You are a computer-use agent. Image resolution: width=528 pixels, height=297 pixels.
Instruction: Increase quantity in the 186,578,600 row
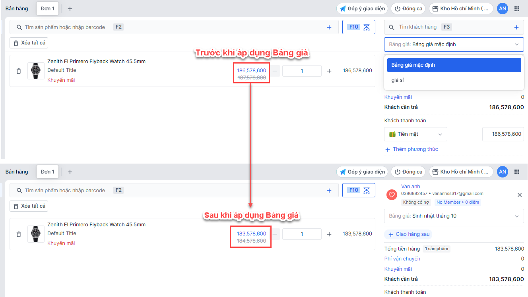(x=329, y=71)
